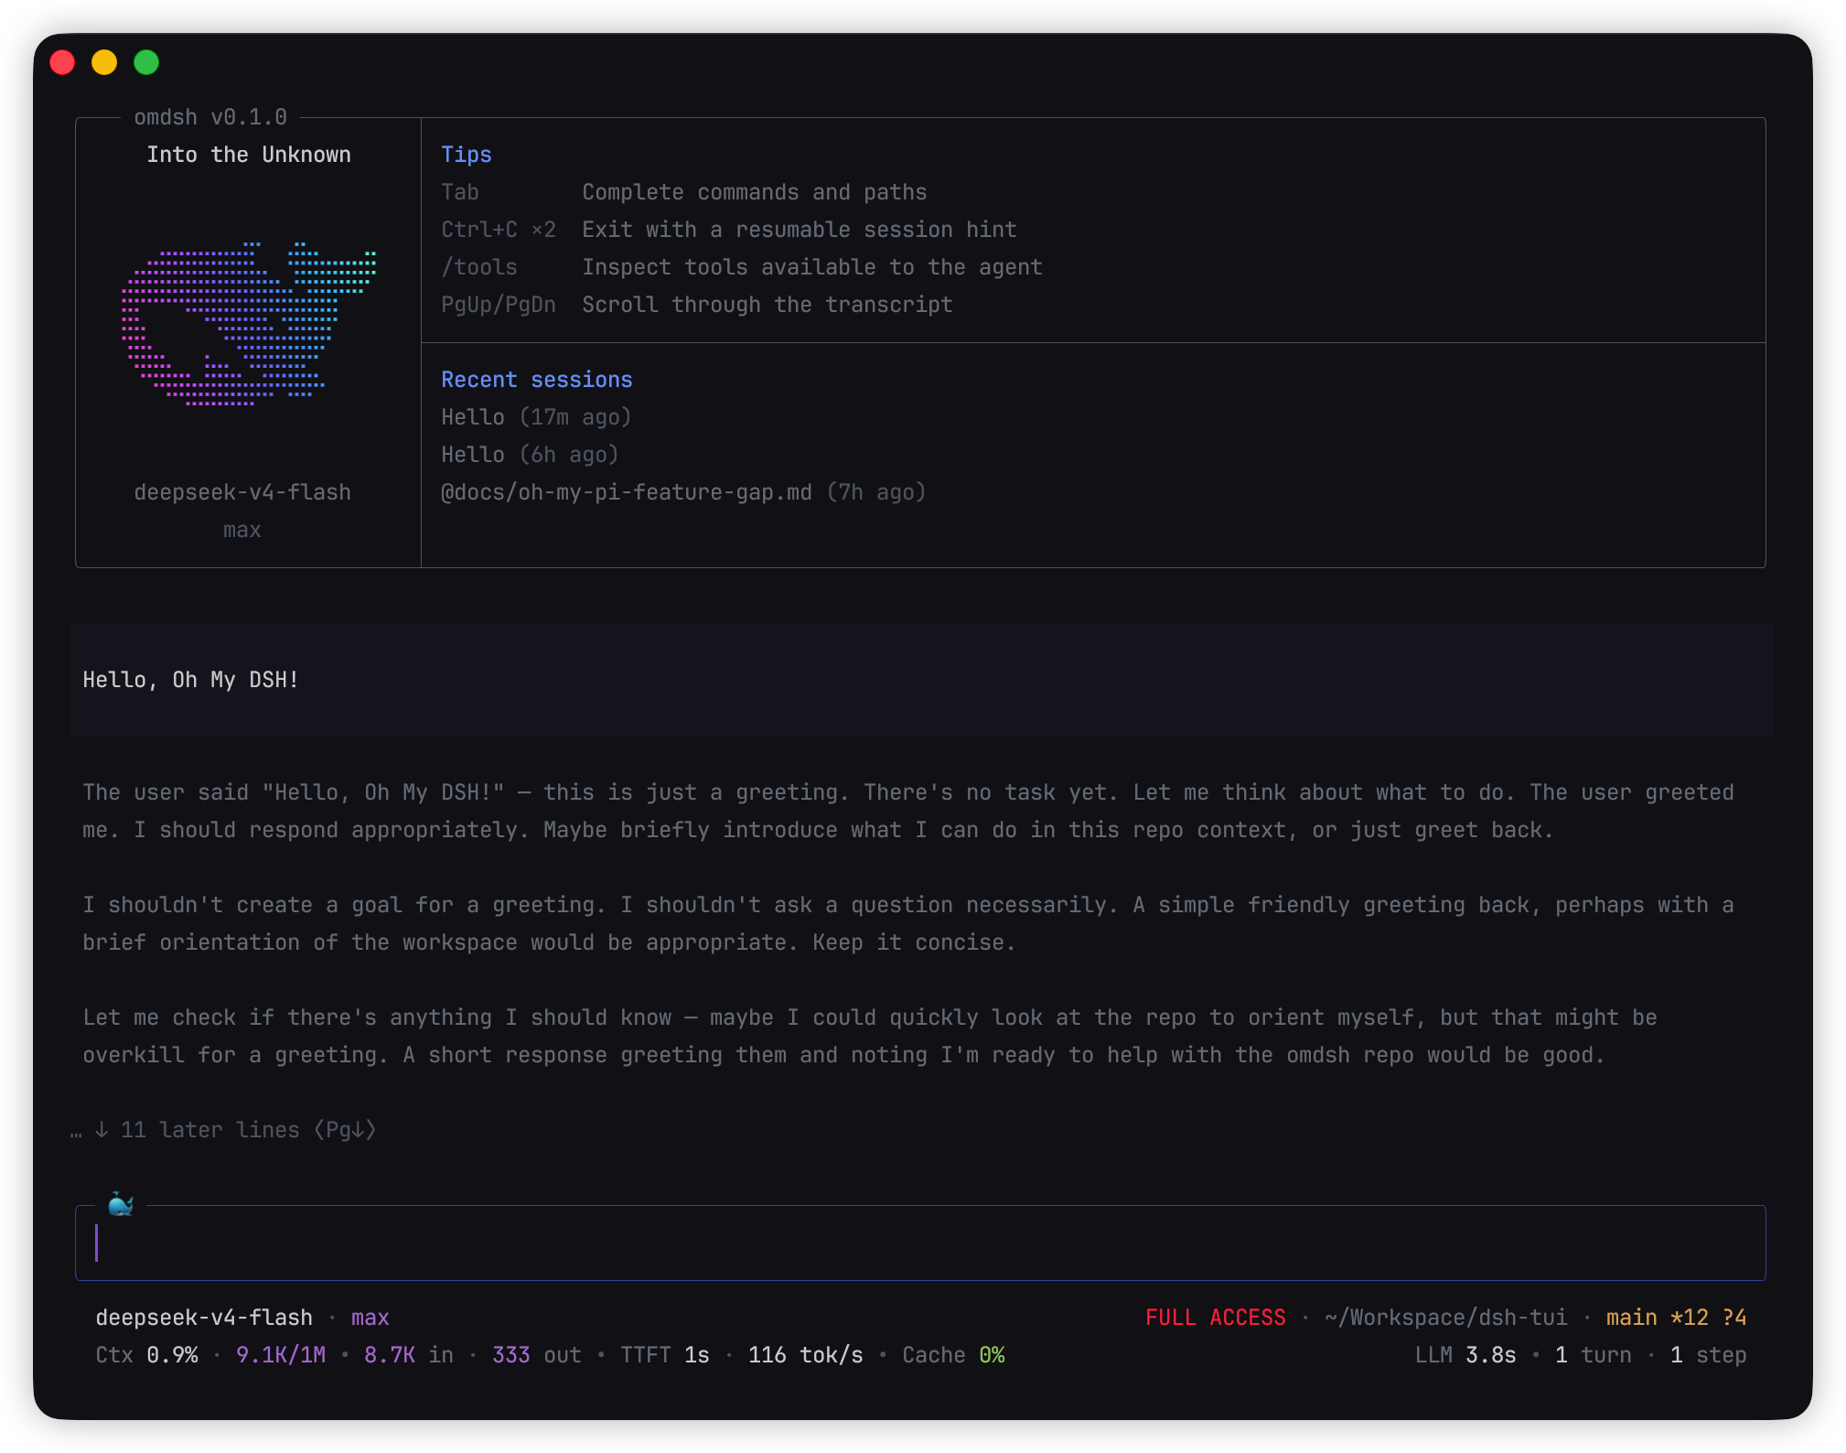This screenshot has height=1453, width=1846.
Task: Click the 'Into the Unknown' banner text
Action: (249, 155)
